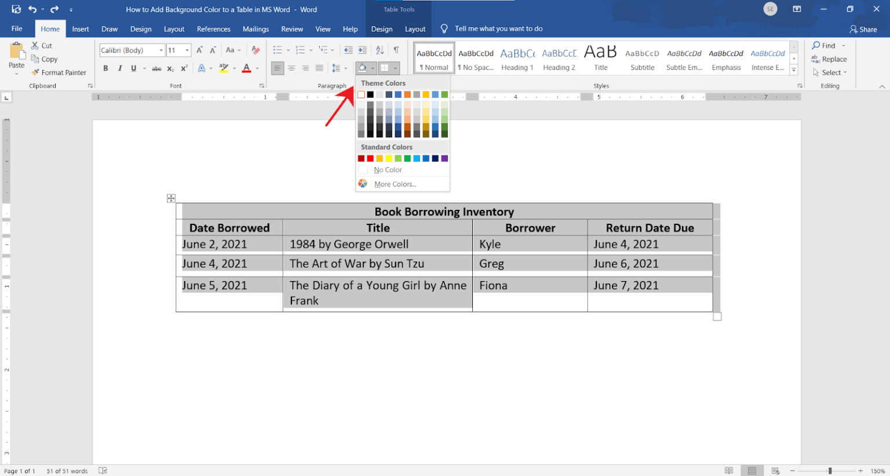Click the Sort icon
This screenshot has height=476, width=890.
click(380, 50)
